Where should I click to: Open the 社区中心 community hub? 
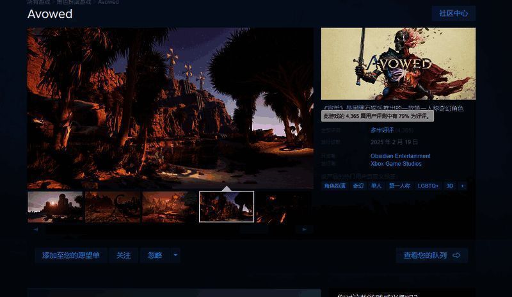pos(453,13)
